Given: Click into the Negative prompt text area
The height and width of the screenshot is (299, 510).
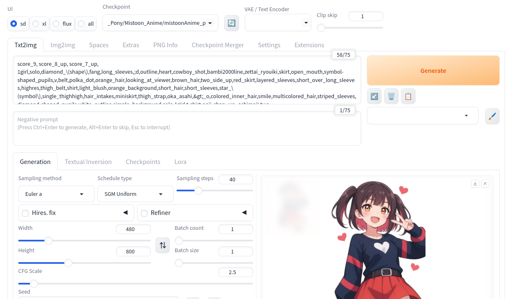Looking at the screenshot, I should point(187,128).
